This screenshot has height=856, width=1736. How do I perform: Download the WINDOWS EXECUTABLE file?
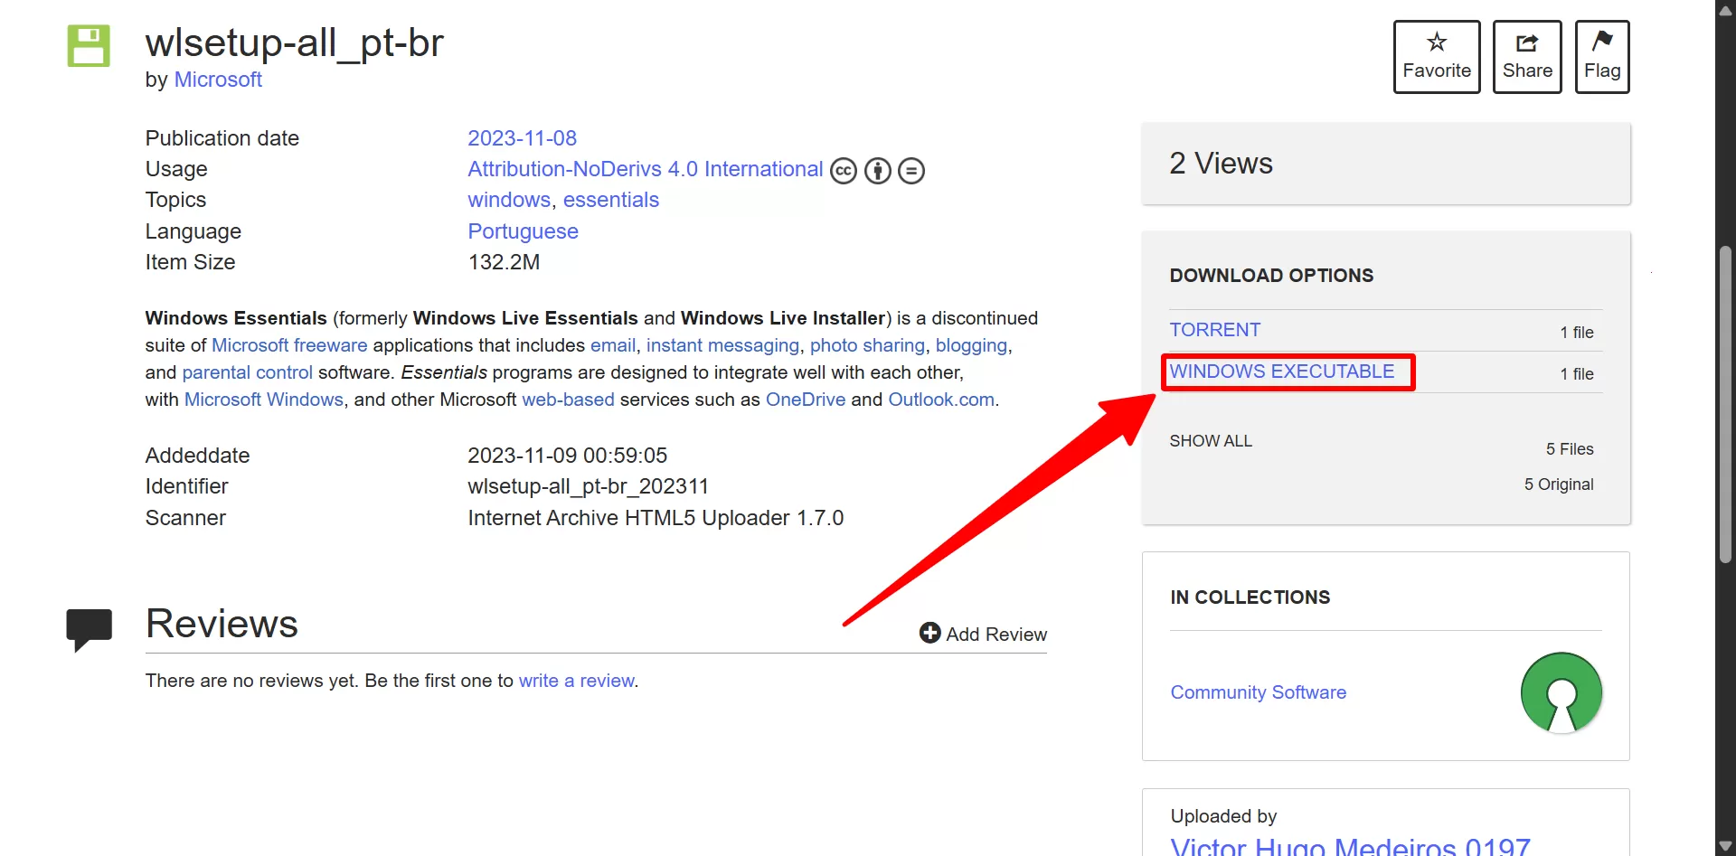click(1282, 372)
